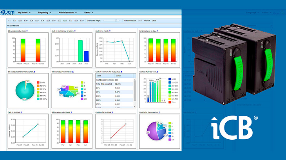Screen dimensions: 286x160
Task: Select Medium component size
Action: [147, 20]
